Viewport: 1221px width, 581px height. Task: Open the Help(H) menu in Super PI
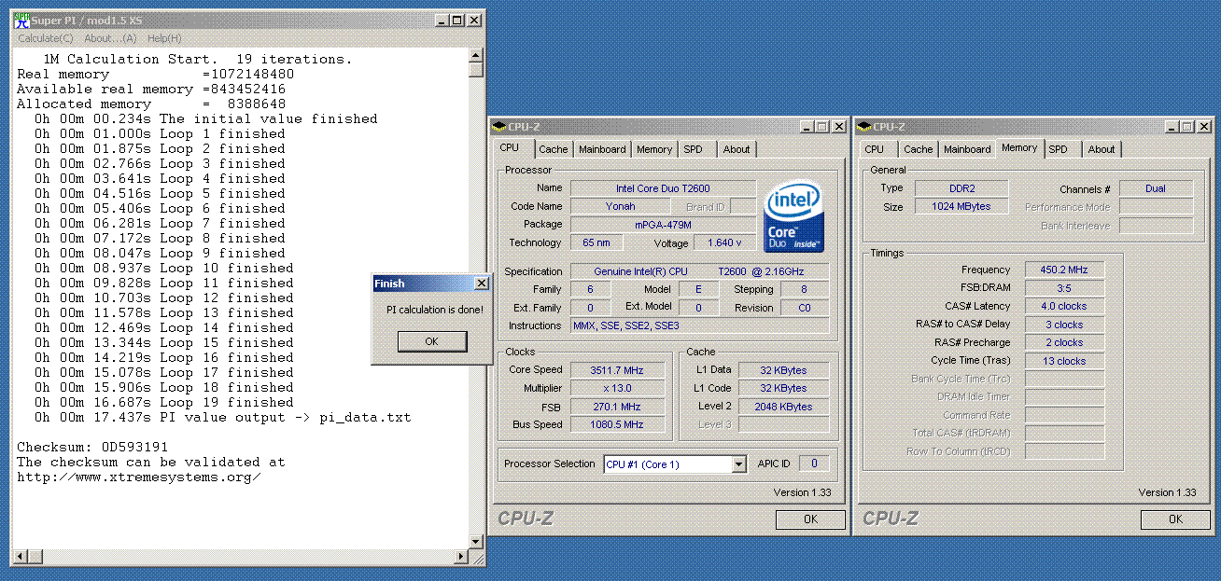(x=164, y=38)
